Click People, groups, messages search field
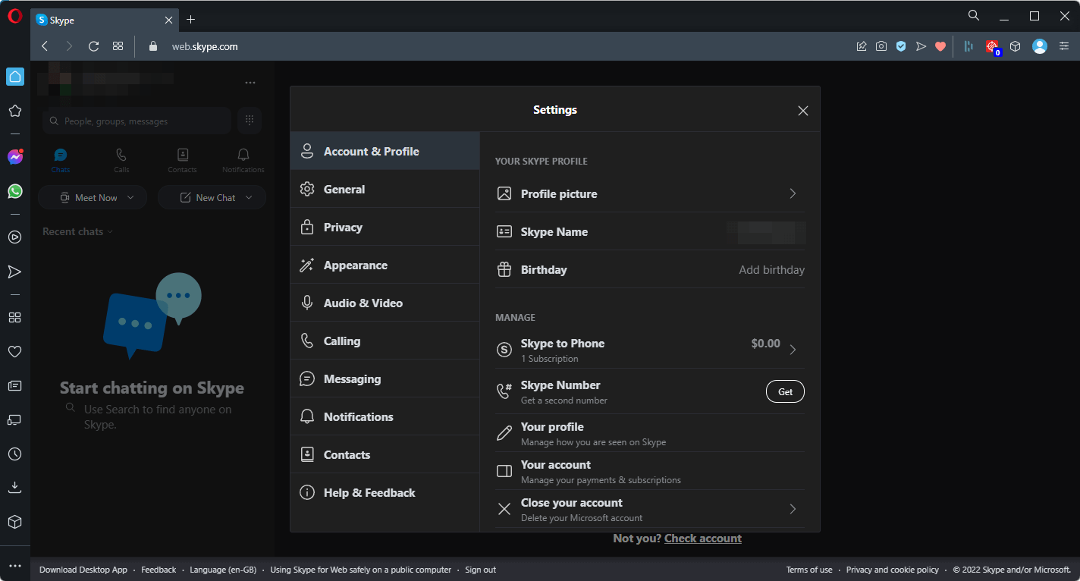Viewport: 1080px width, 581px height. point(137,121)
